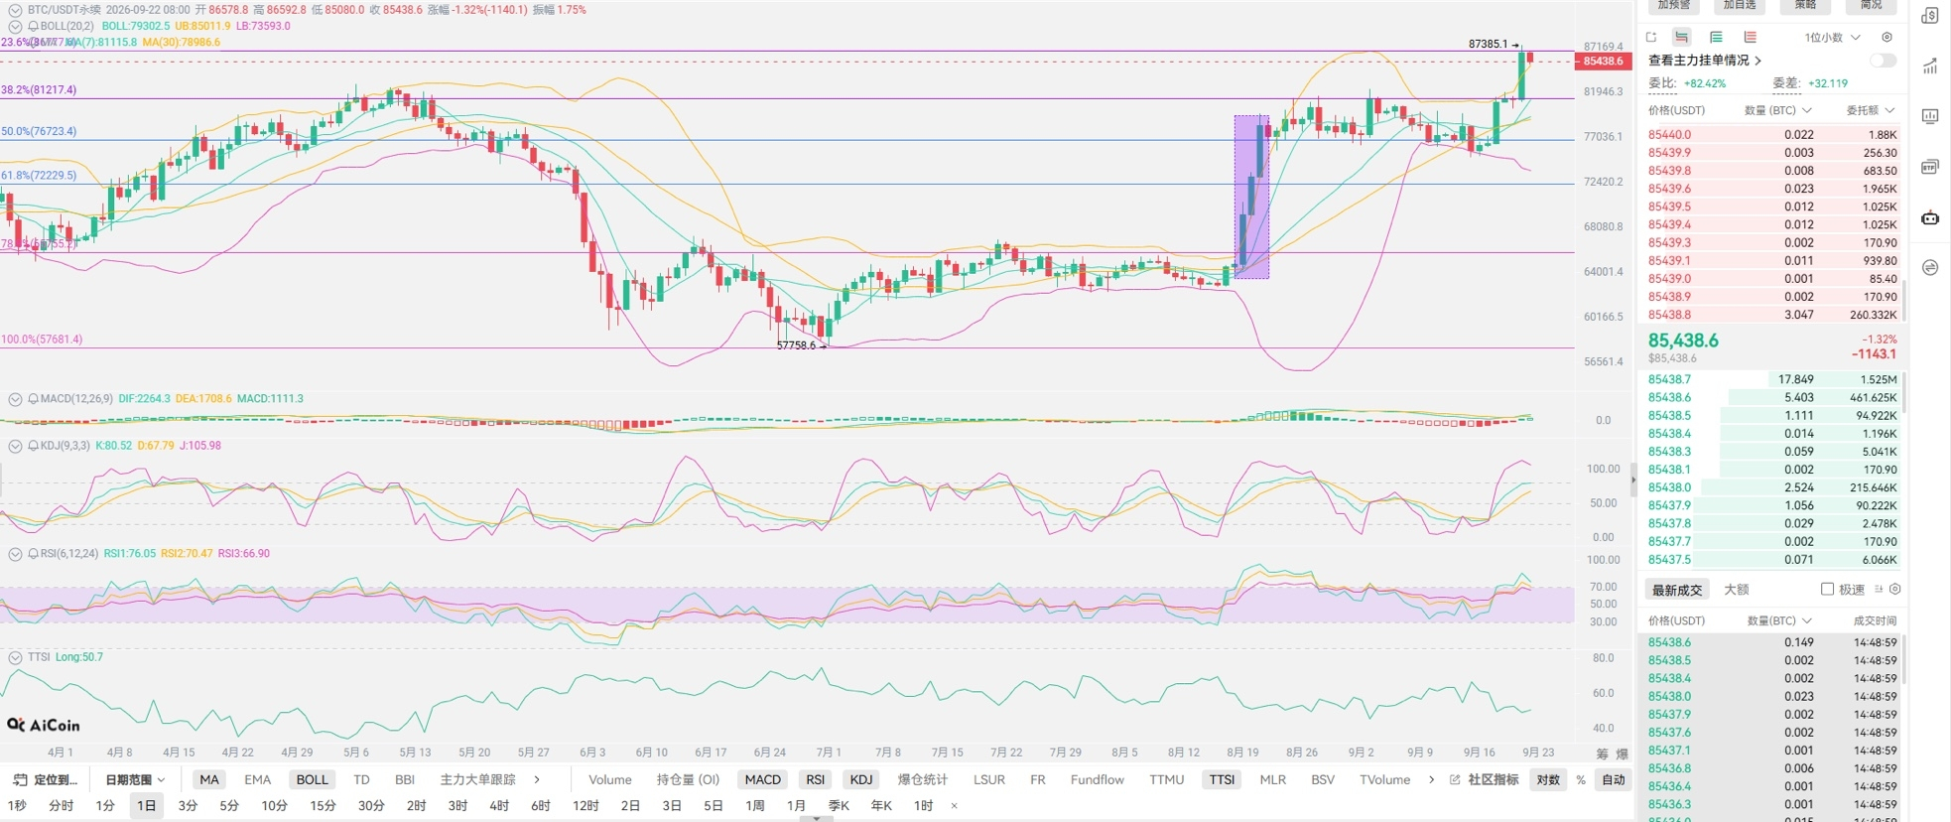Click the swap arrows icon in sidebar
Screen dimensions: 1951x822
(1930, 268)
